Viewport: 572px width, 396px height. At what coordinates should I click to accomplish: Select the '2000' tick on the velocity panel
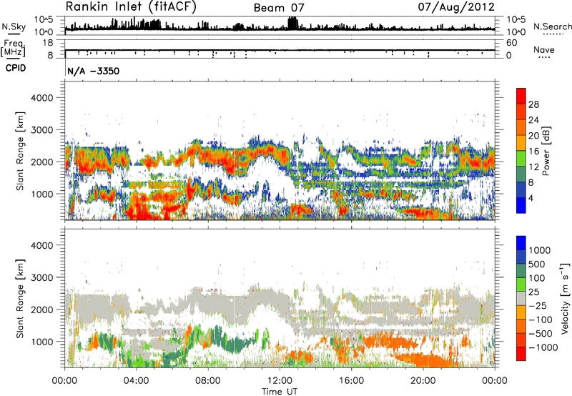pos(42,310)
